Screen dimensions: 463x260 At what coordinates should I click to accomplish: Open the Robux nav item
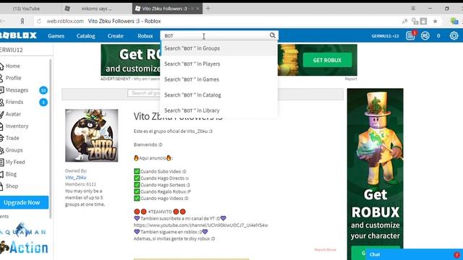pyautogui.click(x=145, y=36)
